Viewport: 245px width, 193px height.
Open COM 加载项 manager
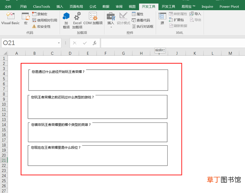(x=93, y=18)
